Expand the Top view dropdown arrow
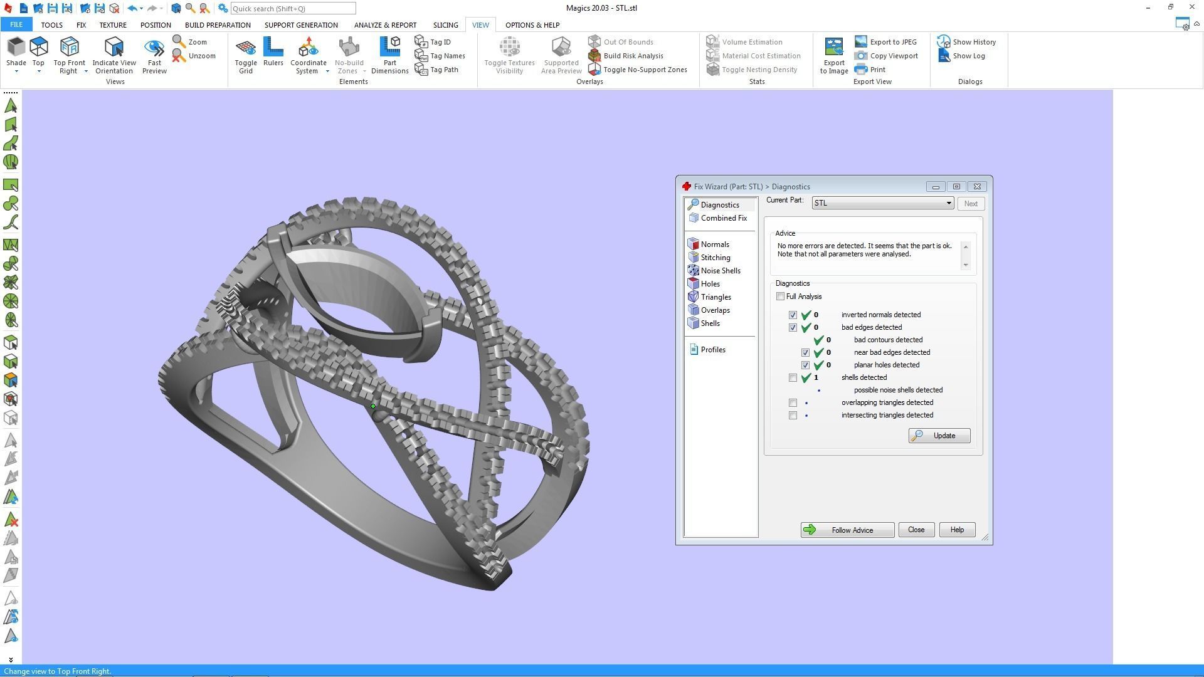1204x677 pixels. [39, 71]
